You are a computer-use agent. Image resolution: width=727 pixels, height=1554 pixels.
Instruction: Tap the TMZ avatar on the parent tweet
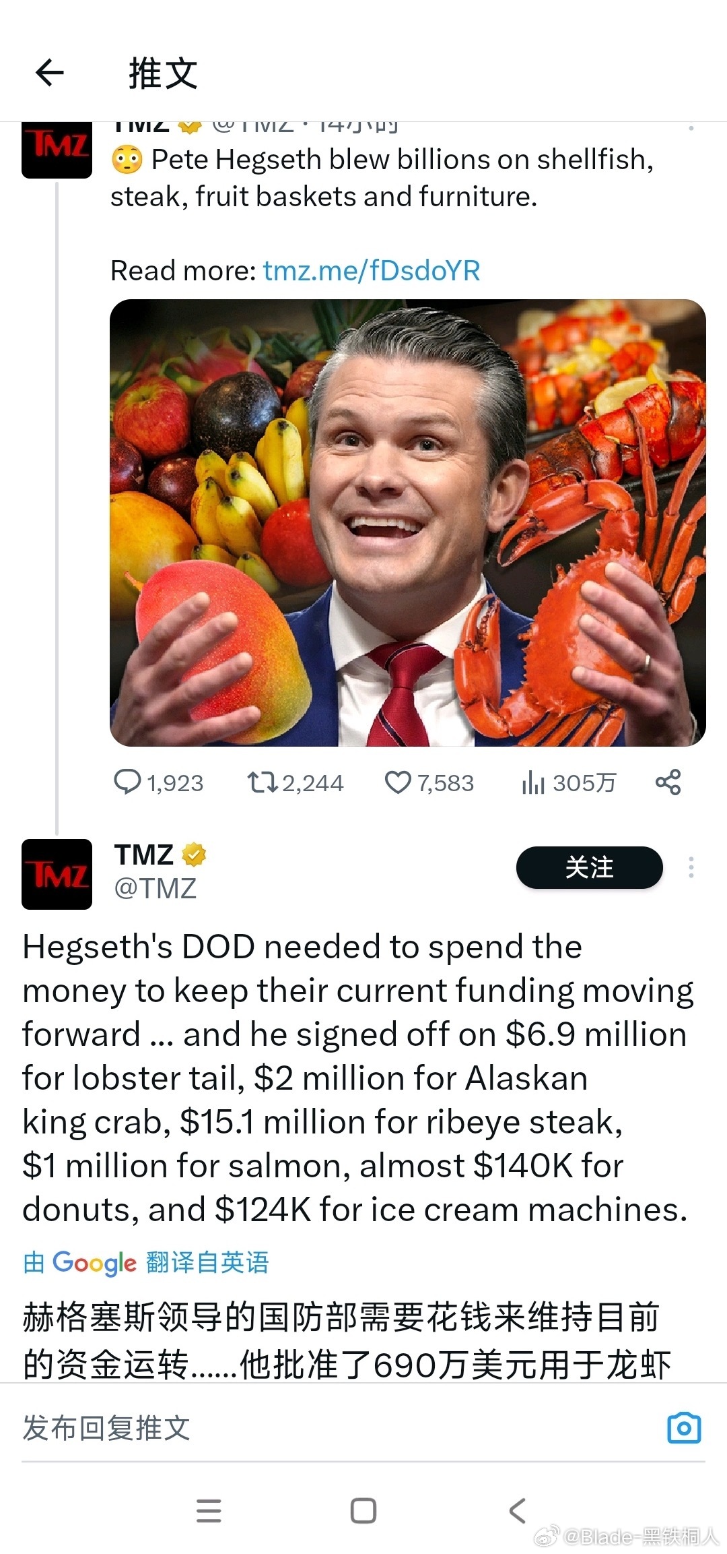[x=57, y=148]
